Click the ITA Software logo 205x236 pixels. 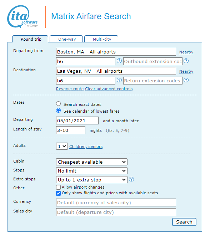click(22, 16)
